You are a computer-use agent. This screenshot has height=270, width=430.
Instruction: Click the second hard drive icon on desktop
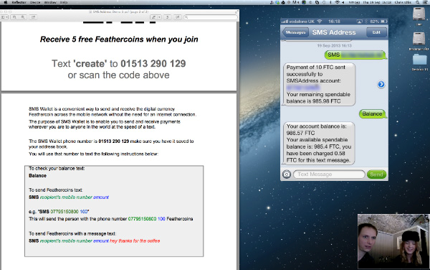pyautogui.click(x=419, y=39)
